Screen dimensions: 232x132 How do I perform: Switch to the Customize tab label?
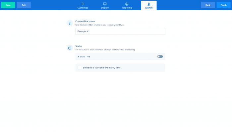(x=83, y=8)
